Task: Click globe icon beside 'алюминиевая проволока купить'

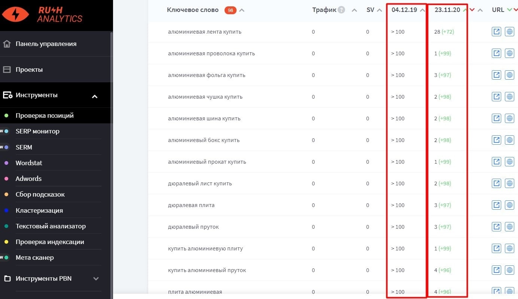Action: click(509, 53)
